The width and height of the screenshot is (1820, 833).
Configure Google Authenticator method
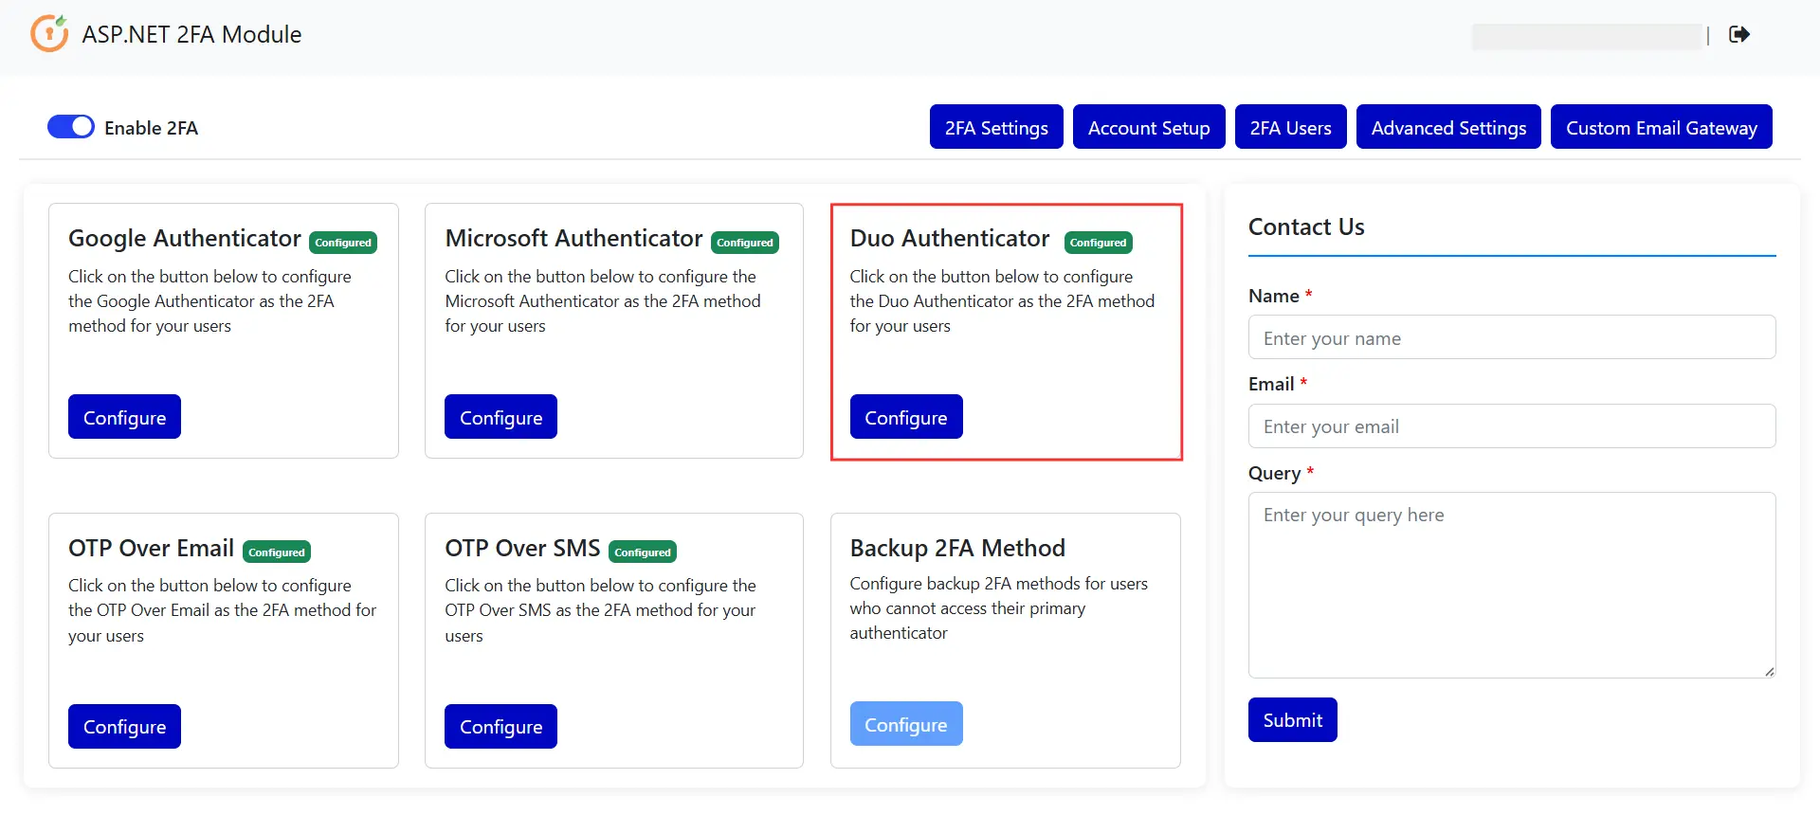click(124, 417)
